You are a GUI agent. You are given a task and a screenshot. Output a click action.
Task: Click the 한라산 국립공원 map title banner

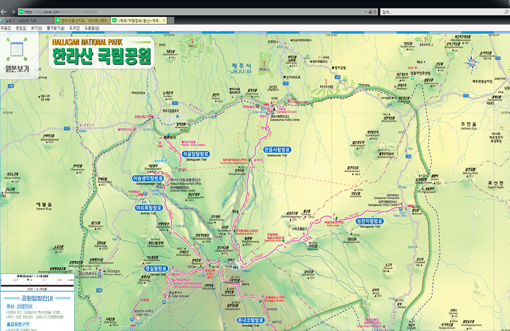point(102,52)
